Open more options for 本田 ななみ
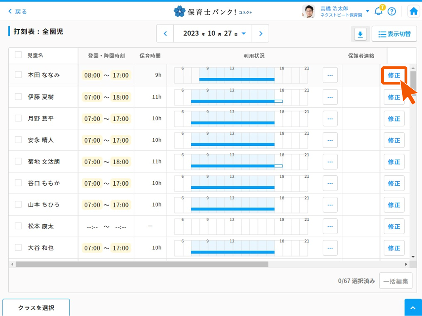The width and height of the screenshot is (422, 316). click(x=330, y=75)
